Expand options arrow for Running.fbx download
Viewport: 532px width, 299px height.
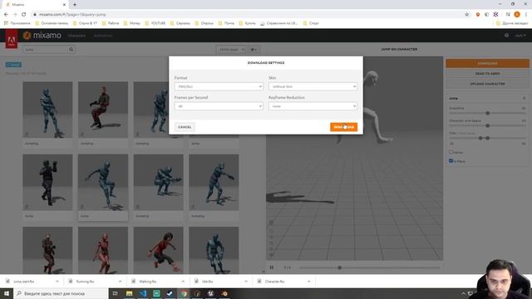(x=120, y=282)
